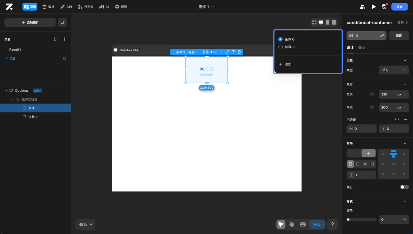Select the 加载中 radio option
Viewport: 413px width, 234px height.
point(280,47)
